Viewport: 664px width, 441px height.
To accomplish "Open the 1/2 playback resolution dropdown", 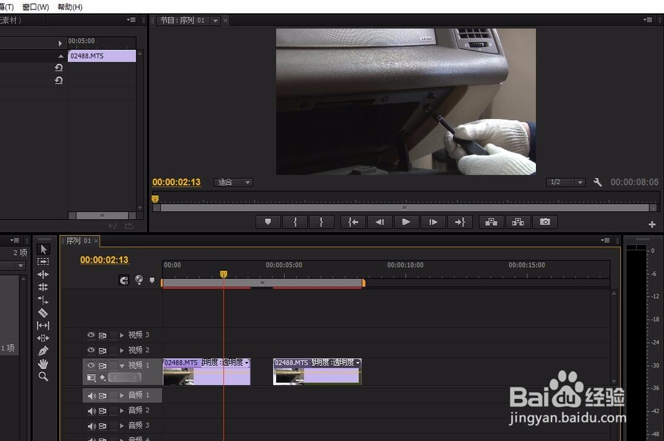I will [566, 182].
